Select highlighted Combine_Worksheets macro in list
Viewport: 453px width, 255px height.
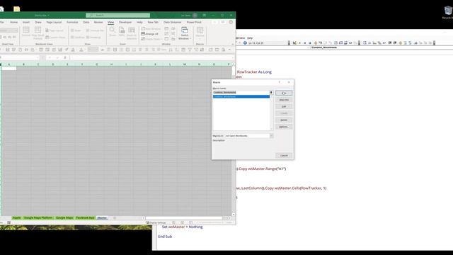click(x=241, y=96)
